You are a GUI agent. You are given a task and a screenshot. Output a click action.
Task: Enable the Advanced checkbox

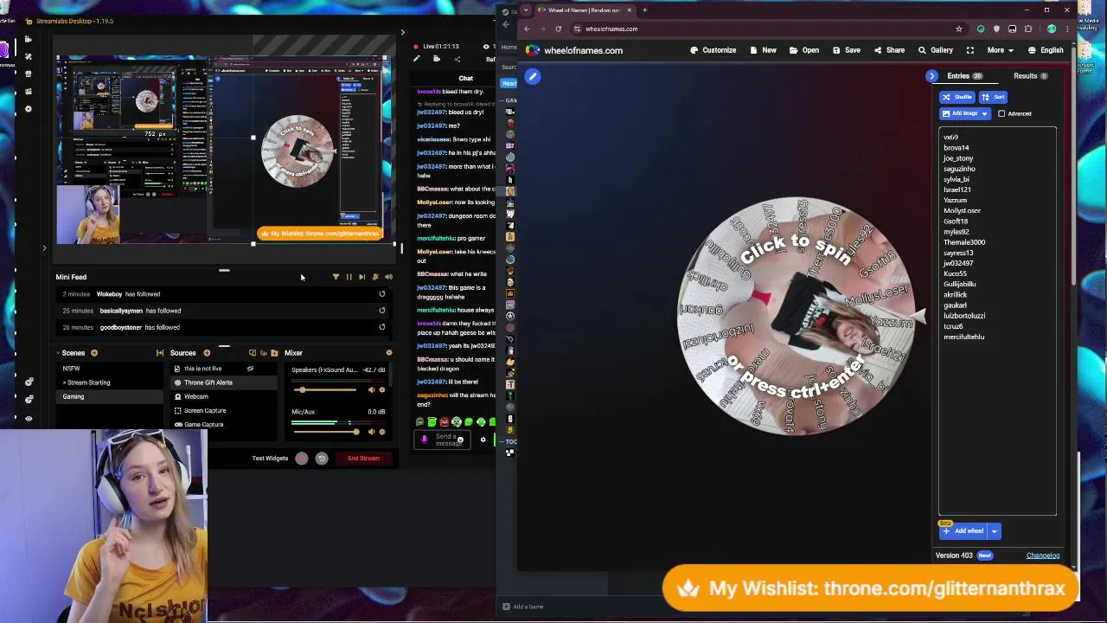[x=1001, y=113]
